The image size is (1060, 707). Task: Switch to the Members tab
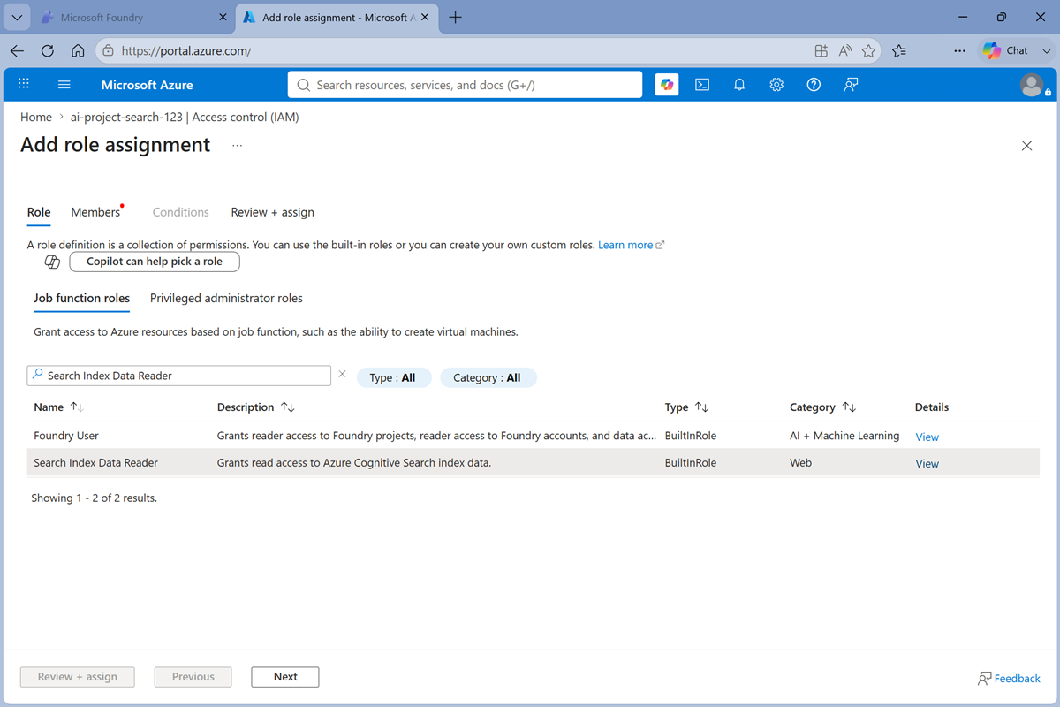95,212
